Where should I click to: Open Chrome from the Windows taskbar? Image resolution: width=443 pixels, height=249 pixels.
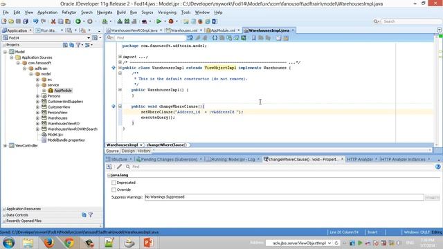pyautogui.click(x=69, y=243)
